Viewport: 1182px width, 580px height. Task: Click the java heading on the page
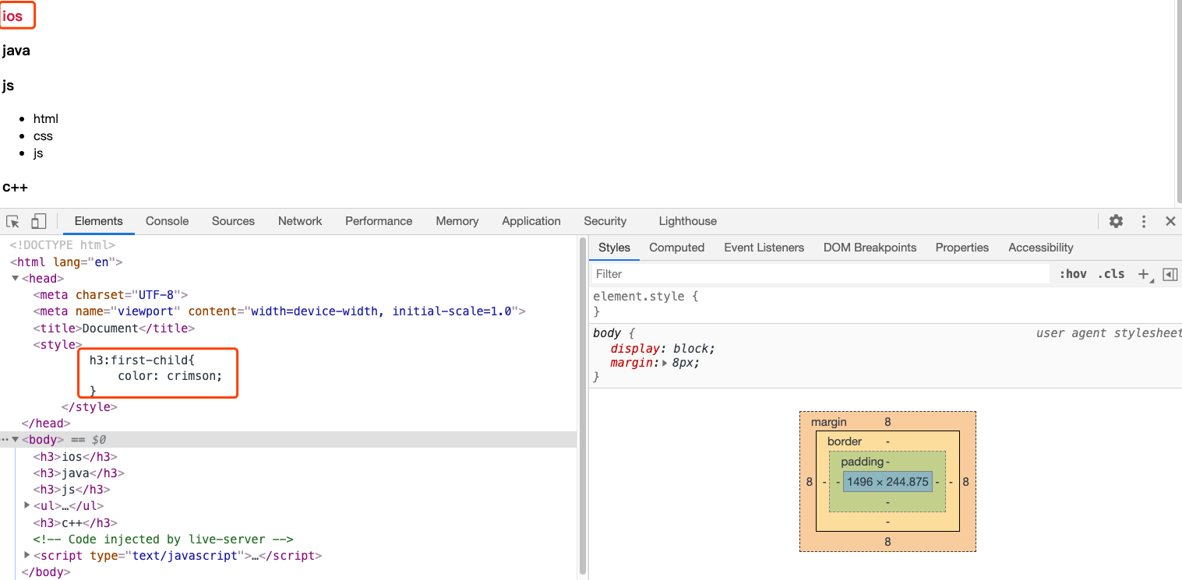pos(16,51)
